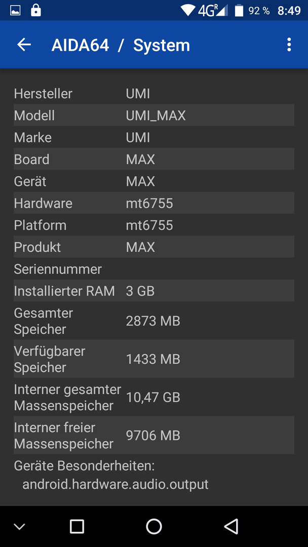Select Verfügbarer Speicher 1433 MB row

tap(154, 359)
